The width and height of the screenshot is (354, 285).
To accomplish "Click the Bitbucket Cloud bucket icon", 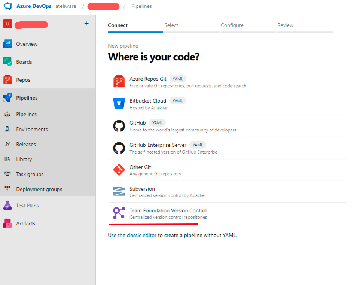I will point(119,103).
